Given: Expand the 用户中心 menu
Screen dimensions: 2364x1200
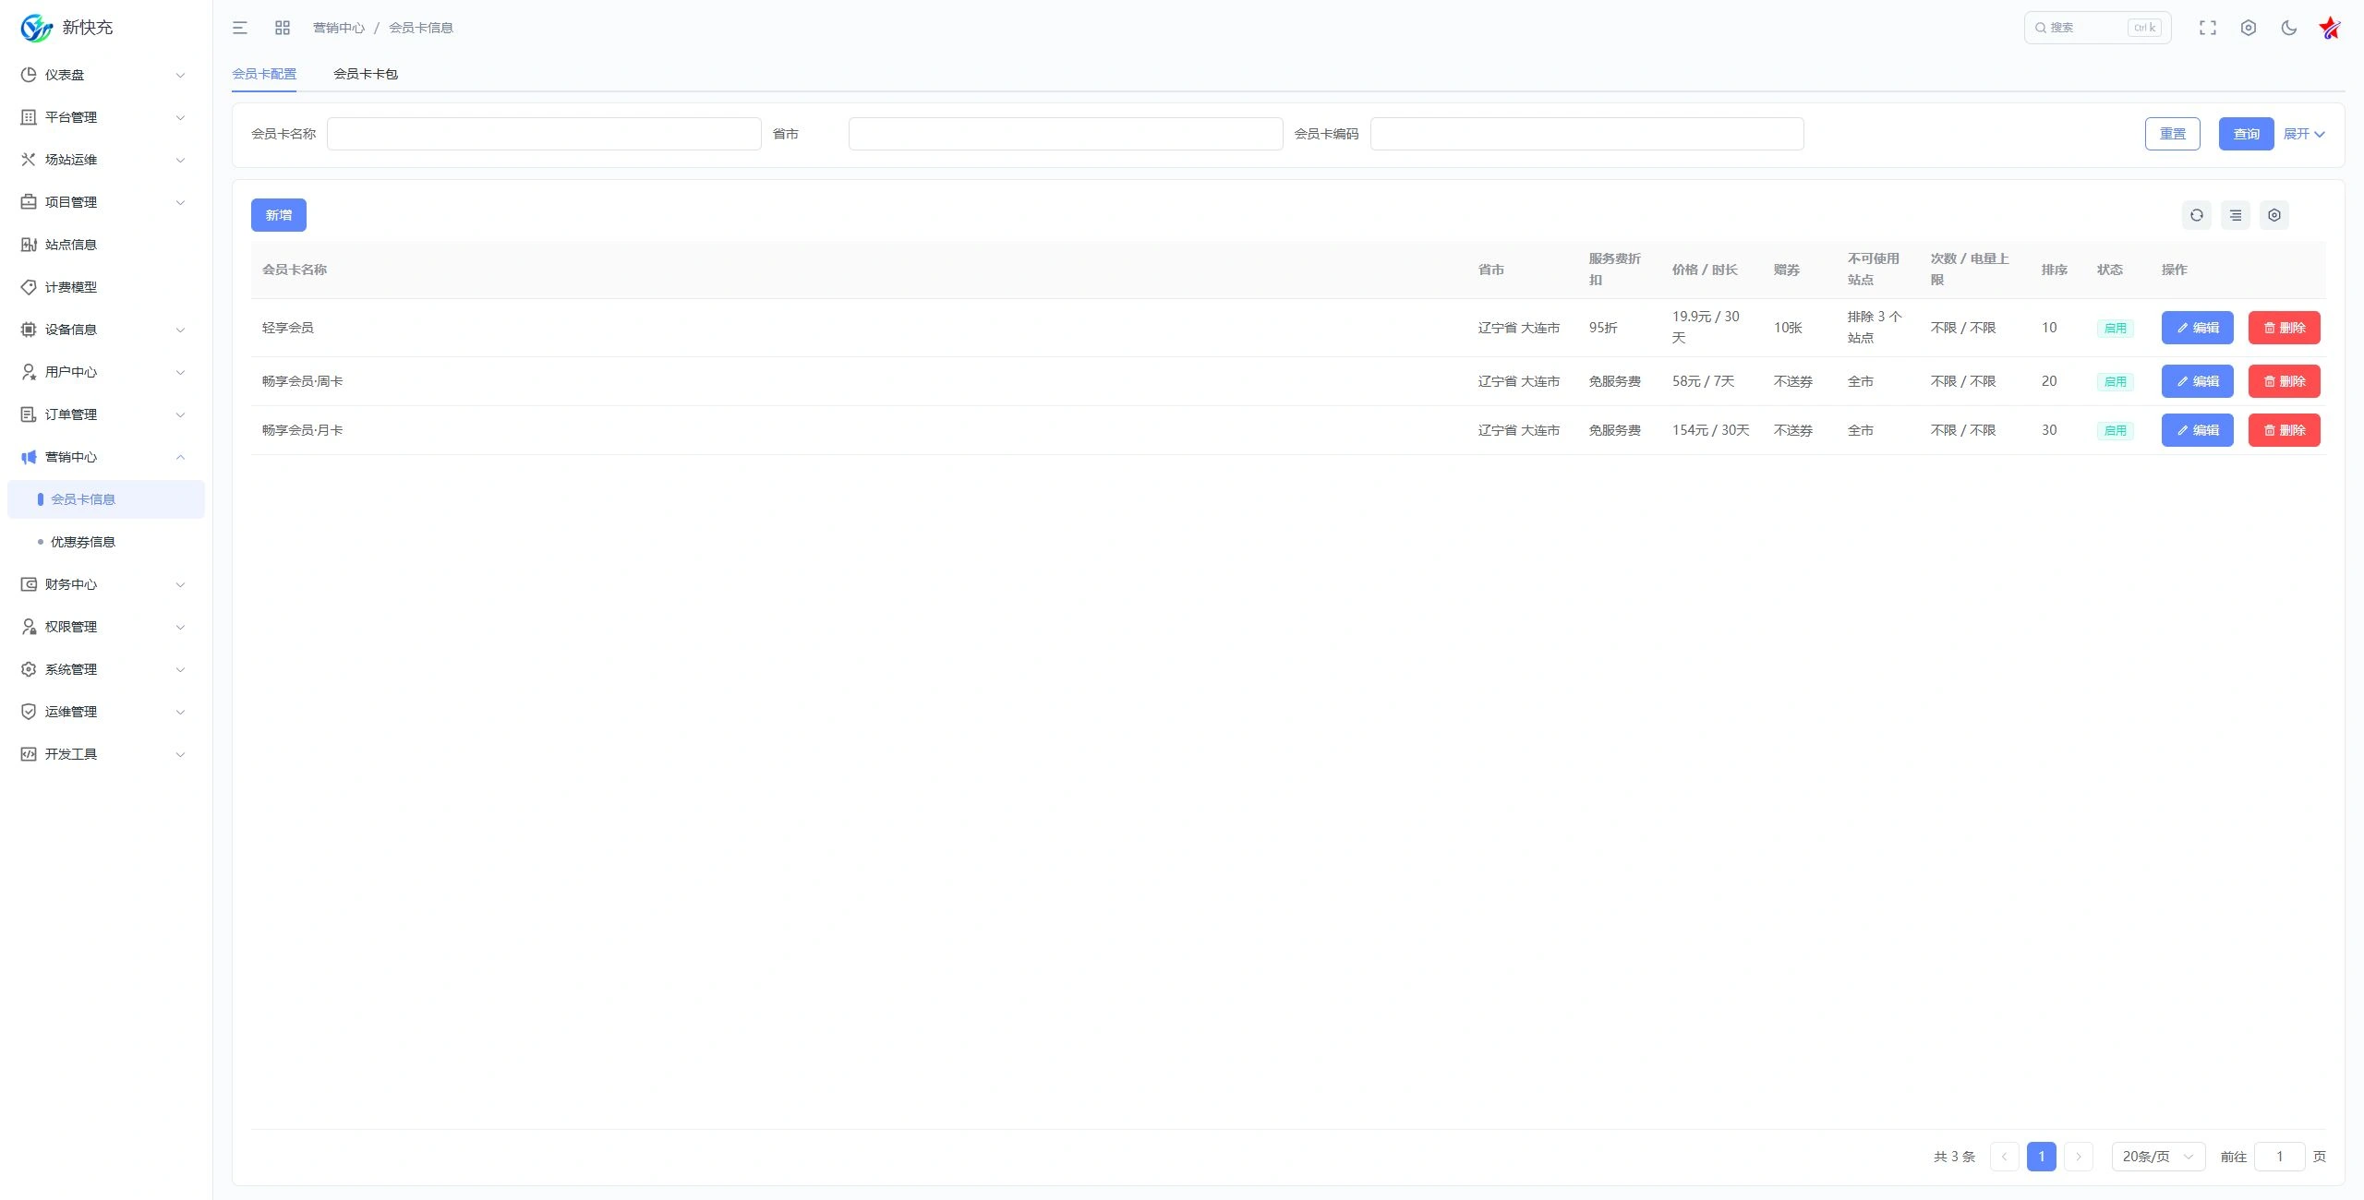Looking at the screenshot, I should (106, 372).
